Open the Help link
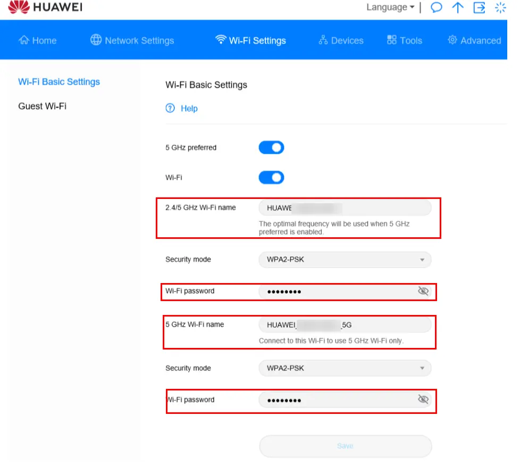The image size is (520, 474). (x=189, y=109)
